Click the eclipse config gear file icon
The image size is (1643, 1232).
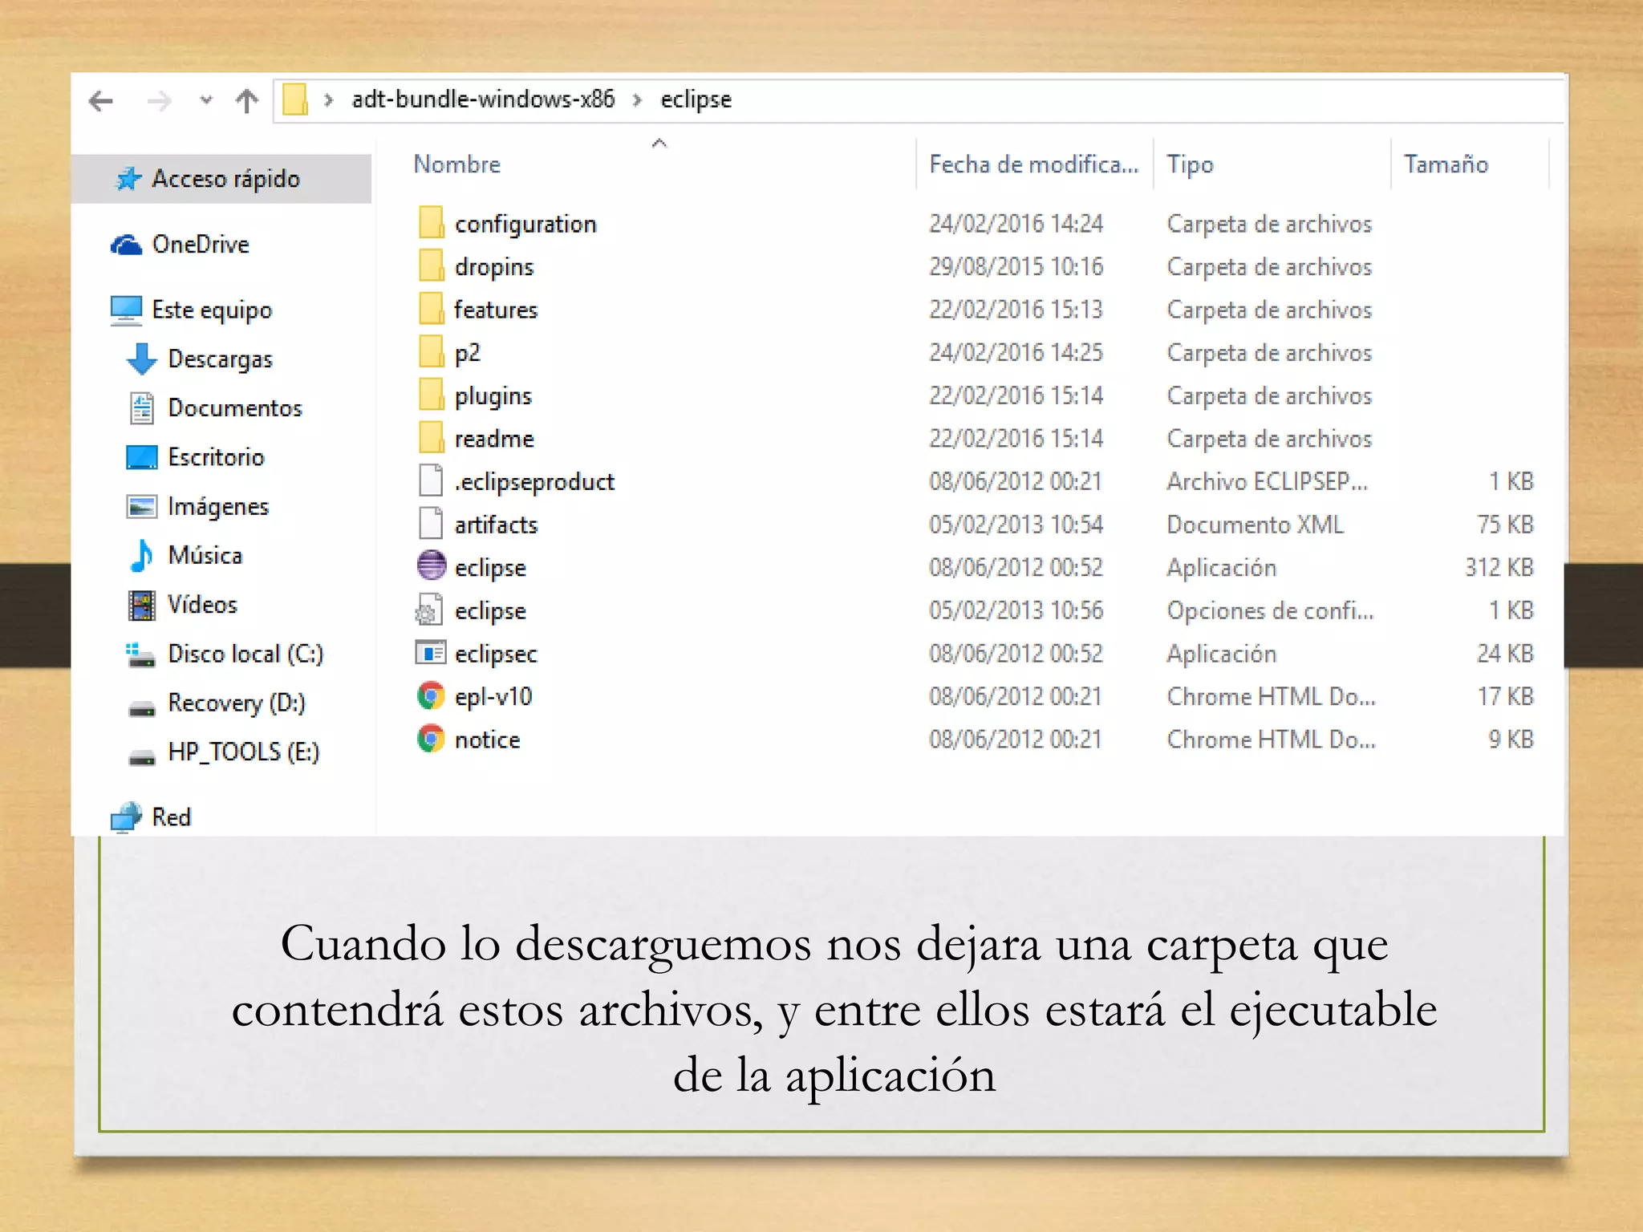tap(429, 610)
